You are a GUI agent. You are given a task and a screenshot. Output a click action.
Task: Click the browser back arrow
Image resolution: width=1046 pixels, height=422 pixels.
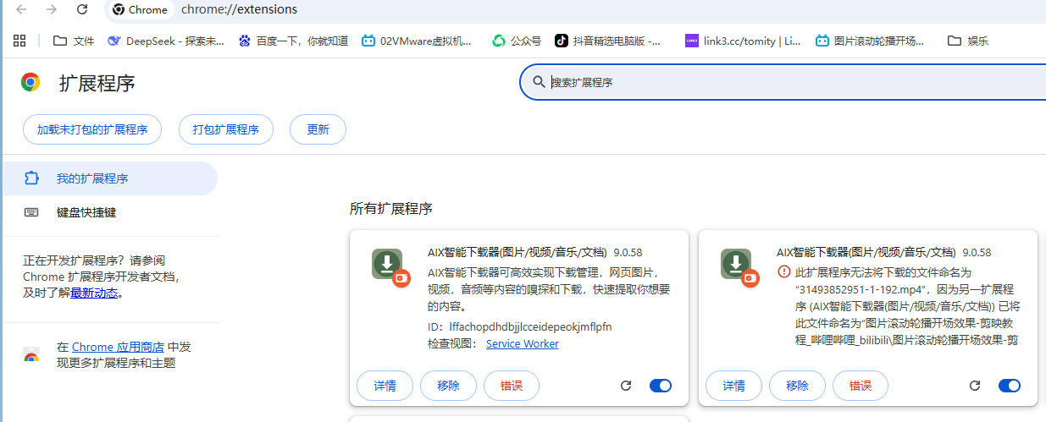coord(22,9)
